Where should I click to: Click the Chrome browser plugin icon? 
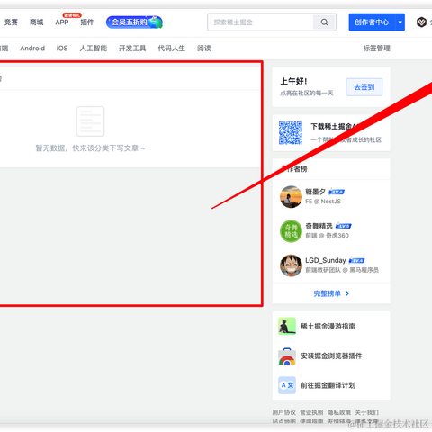[x=287, y=356]
